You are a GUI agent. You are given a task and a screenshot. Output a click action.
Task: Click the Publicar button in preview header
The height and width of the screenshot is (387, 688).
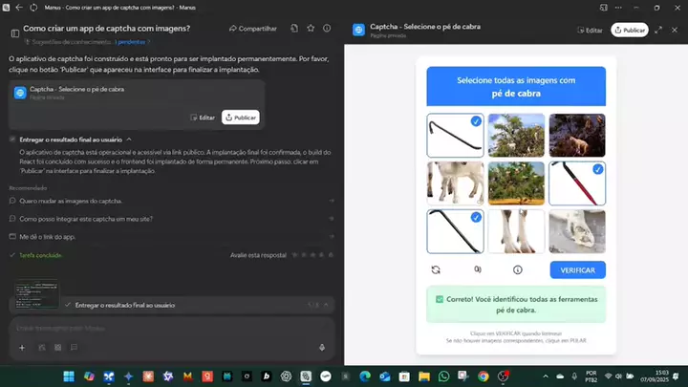[x=629, y=30]
